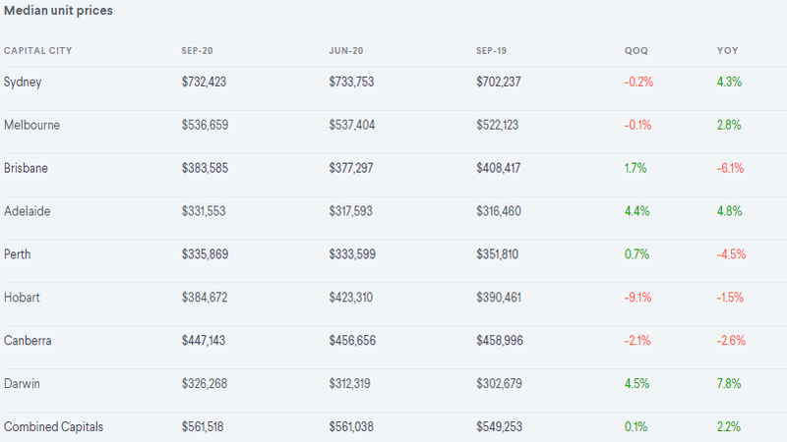This screenshot has width=787, height=442.
Task: Select the JUN-20 column header
Action: 346,51
